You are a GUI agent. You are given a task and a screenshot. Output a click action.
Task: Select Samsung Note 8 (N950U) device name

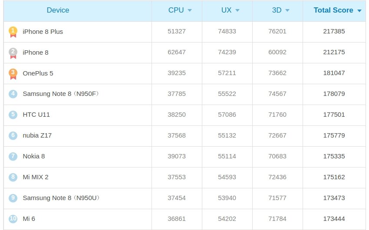(61, 198)
